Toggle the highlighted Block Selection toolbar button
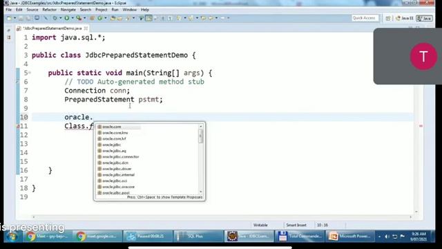The height and width of the screenshot is (249, 442). pos(148,18)
